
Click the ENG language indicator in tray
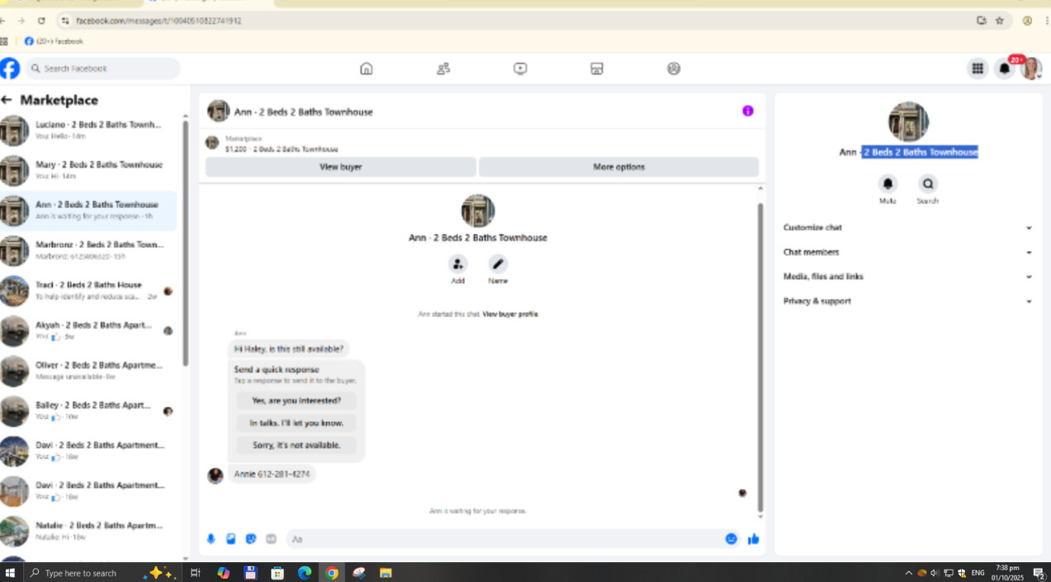[x=978, y=573]
